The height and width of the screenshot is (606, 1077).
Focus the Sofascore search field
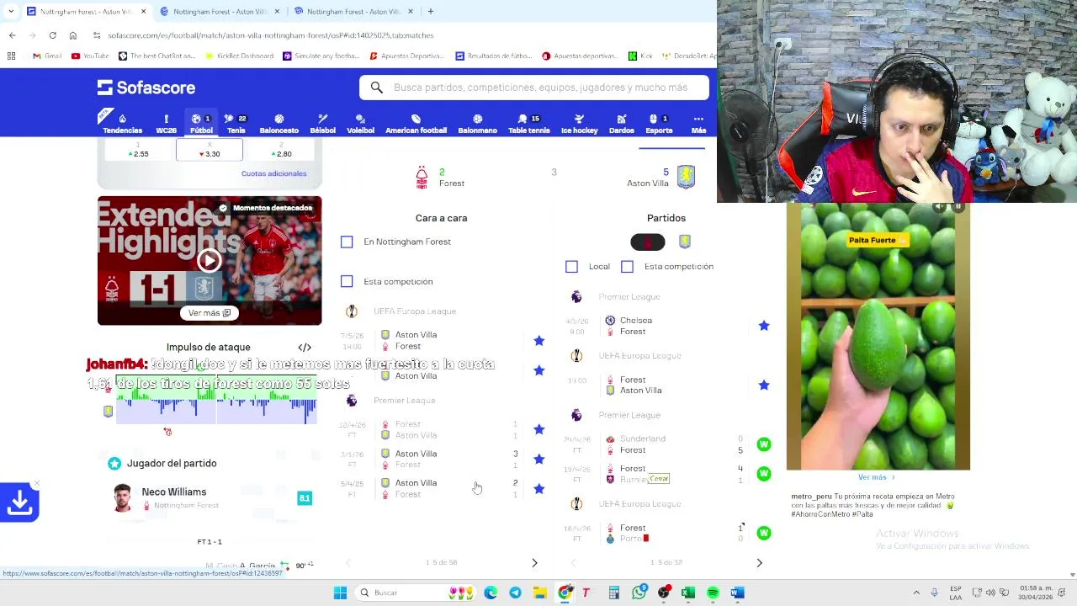pos(534,88)
